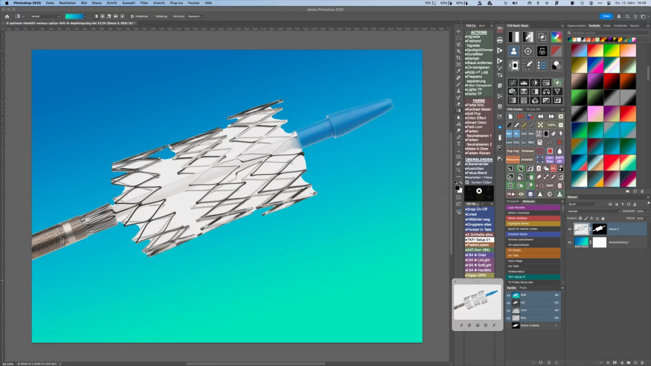Viewport: 651px width, 366px height.
Task: Click the Home icon in options bar
Action: (7, 16)
